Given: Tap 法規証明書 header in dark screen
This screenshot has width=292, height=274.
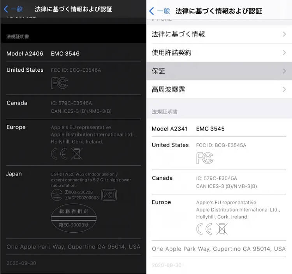Looking at the screenshot, I should 18,37.
